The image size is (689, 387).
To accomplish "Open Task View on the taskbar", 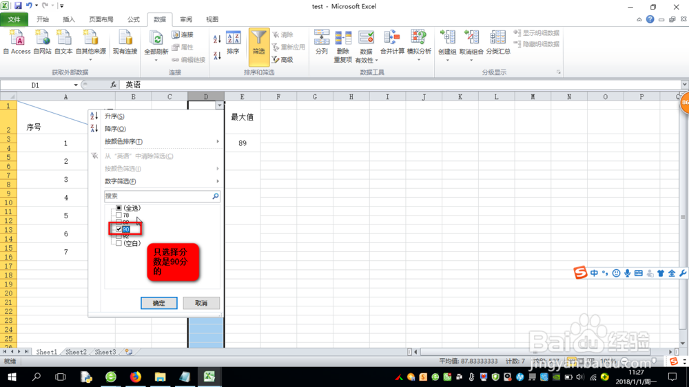I will [60, 377].
